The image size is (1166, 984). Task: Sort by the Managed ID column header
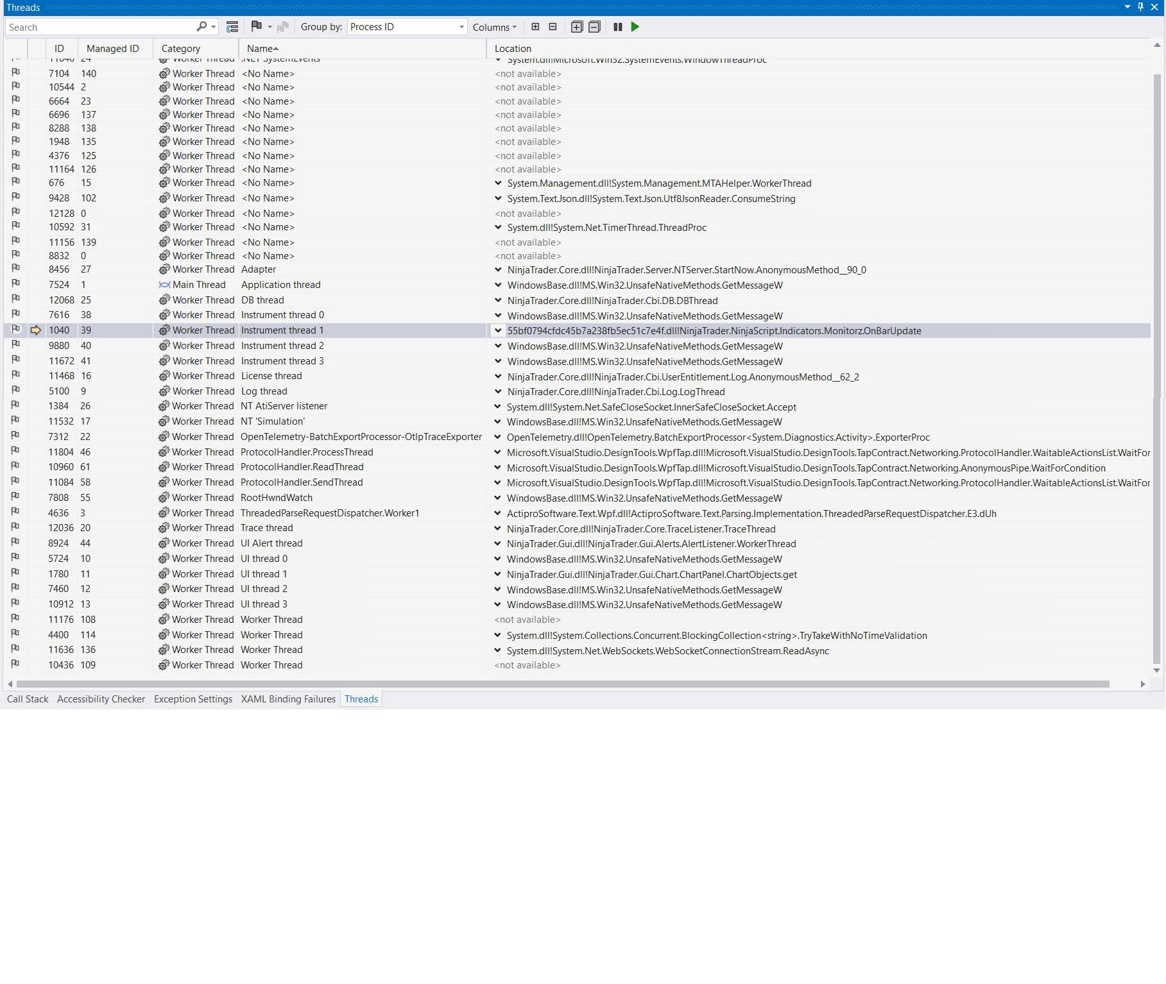click(x=115, y=49)
